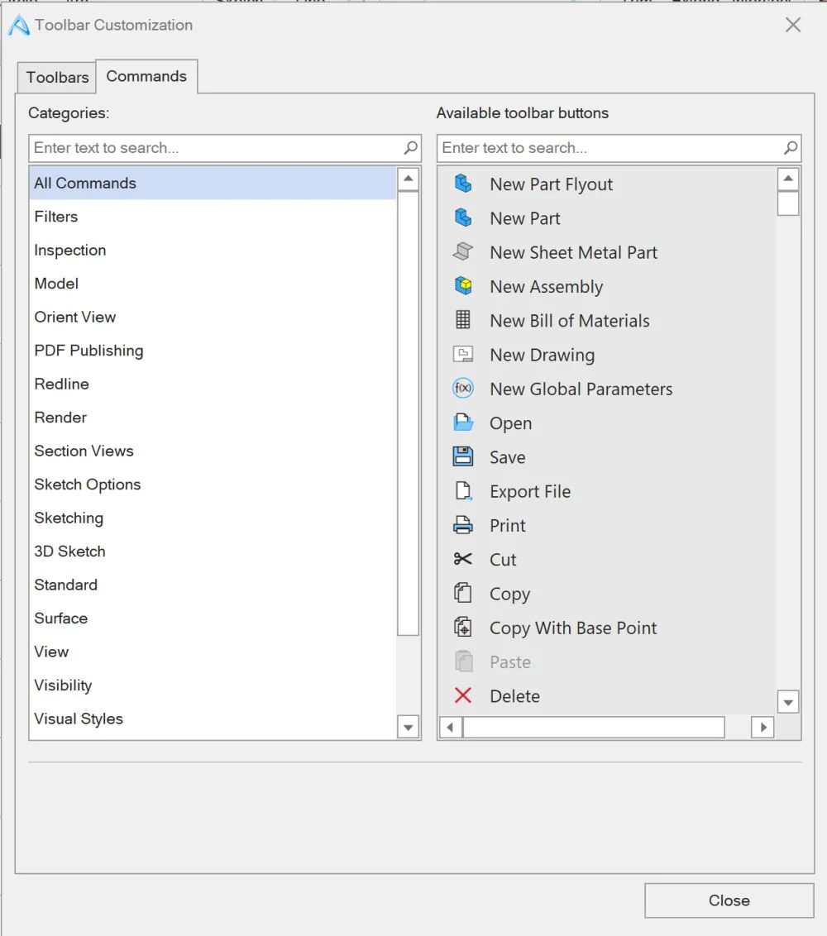Image resolution: width=827 pixels, height=936 pixels.
Task: Select the Redline category
Action: [x=213, y=383]
